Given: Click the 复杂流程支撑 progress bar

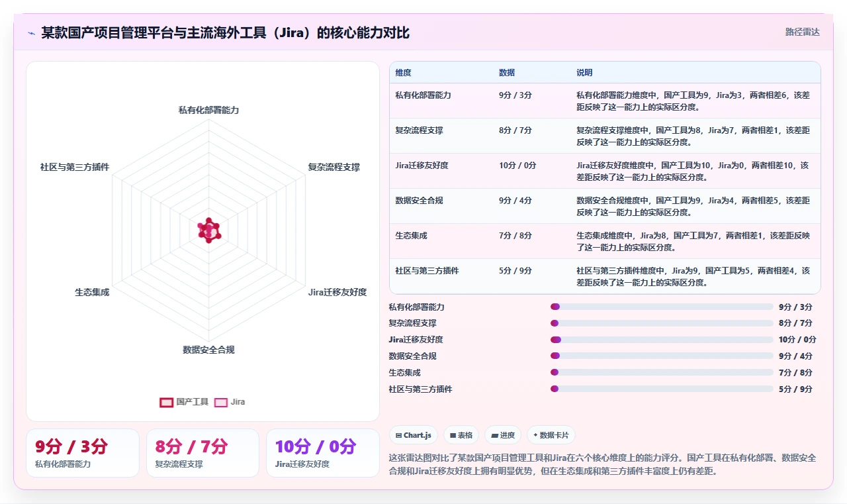Looking at the screenshot, I should (662, 323).
